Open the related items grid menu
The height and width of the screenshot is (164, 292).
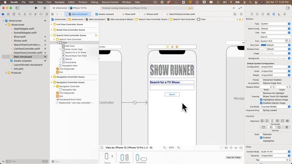click(52, 14)
